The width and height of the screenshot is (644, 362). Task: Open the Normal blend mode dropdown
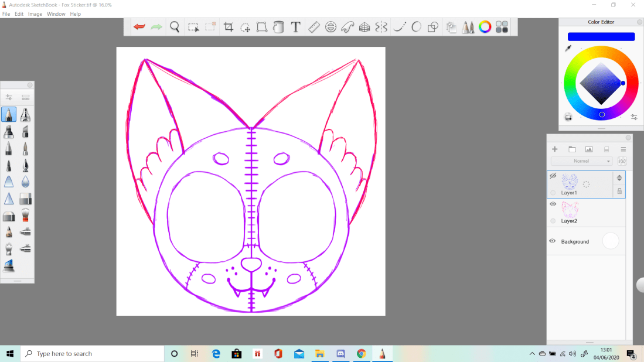coord(582,161)
